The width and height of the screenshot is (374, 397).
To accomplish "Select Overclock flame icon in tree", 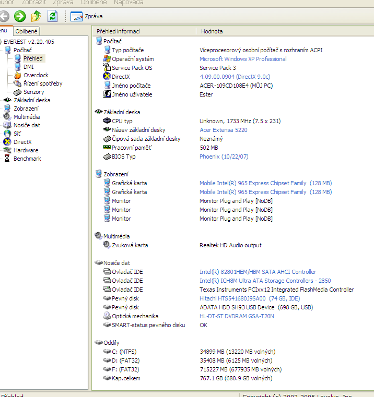I will pyautogui.click(x=17, y=75).
